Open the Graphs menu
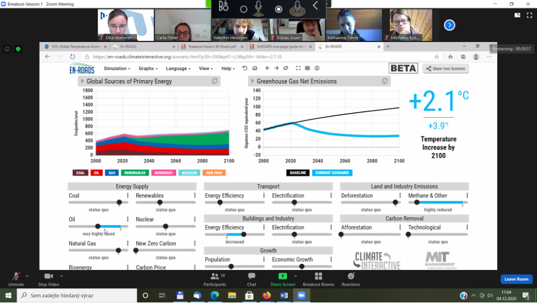Viewport: 537px width, 303px height. [x=148, y=69]
